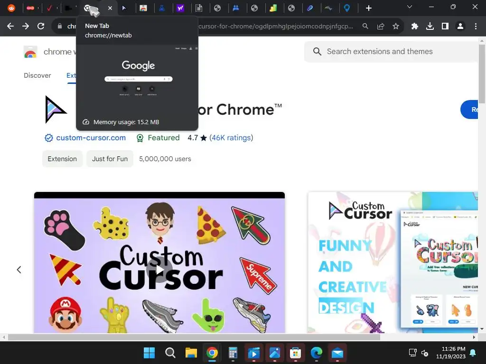The width and height of the screenshot is (486, 364).
Task: Reload the current page
Action: coord(41,27)
